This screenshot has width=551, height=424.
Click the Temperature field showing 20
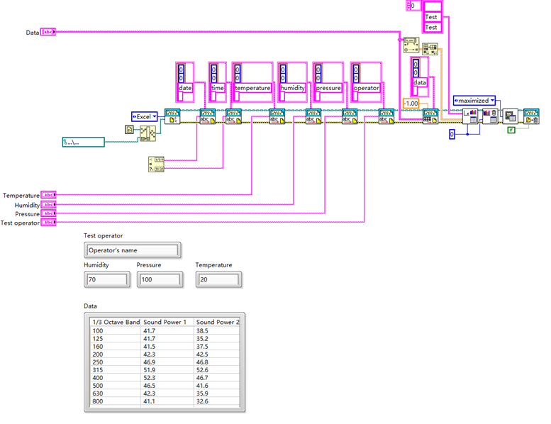pyautogui.click(x=218, y=279)
